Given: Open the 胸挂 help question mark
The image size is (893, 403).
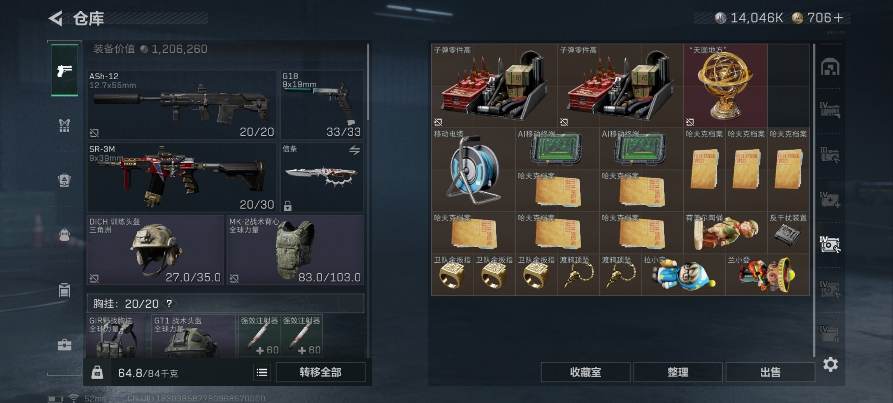Looking at the screenshot, I should (x=169, y=304).
